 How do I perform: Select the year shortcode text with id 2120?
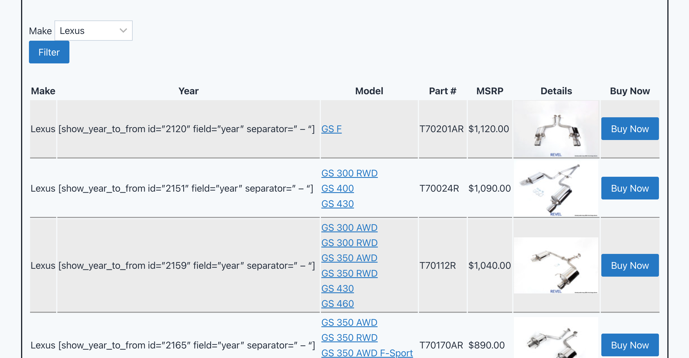coord(187,129)
